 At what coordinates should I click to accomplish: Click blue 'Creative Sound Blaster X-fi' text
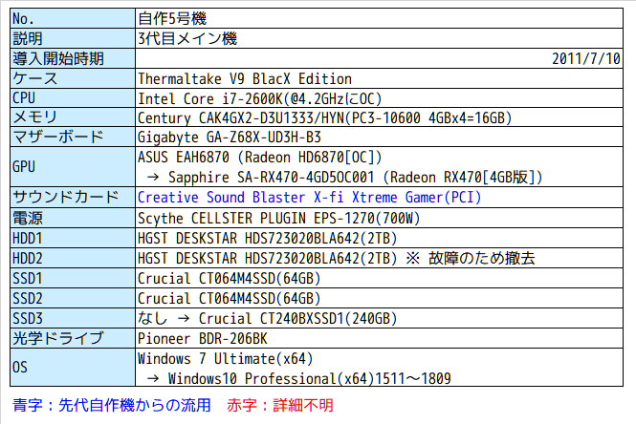coord(310,198)
